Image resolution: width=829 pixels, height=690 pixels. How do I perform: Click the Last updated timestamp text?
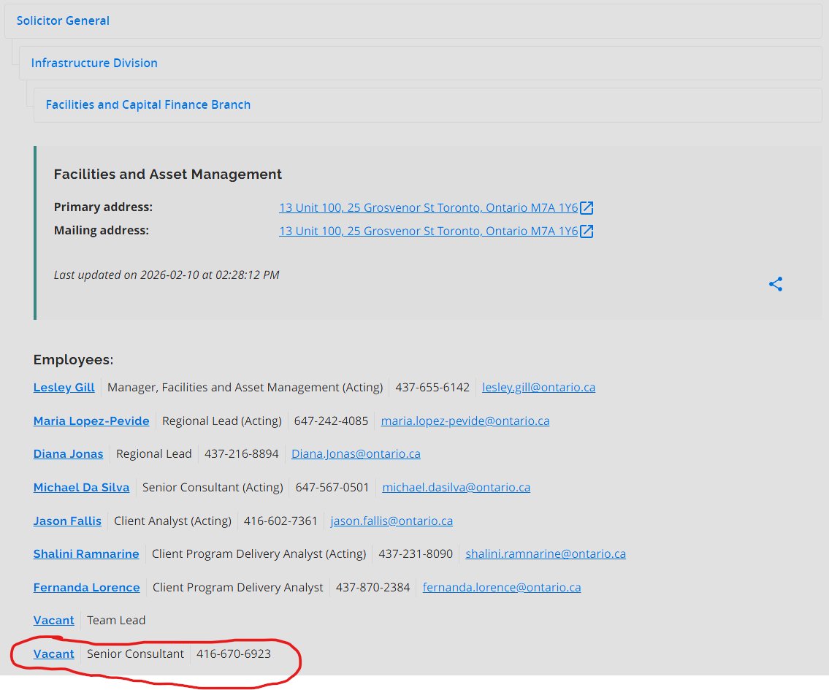(x=167, y=275)
